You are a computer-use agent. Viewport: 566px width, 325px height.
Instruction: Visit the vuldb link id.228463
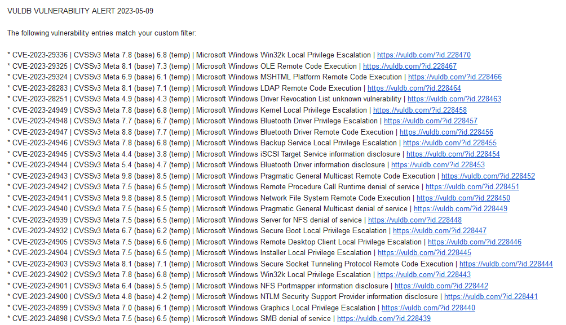[454, 99]
